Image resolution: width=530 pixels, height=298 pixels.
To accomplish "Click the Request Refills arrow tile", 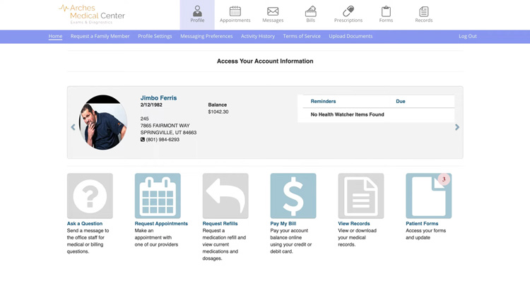I will coord(225,196).
